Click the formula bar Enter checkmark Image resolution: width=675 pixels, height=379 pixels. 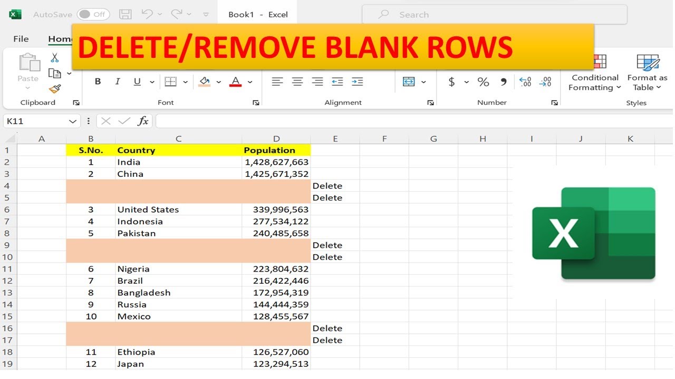(124, 121)
